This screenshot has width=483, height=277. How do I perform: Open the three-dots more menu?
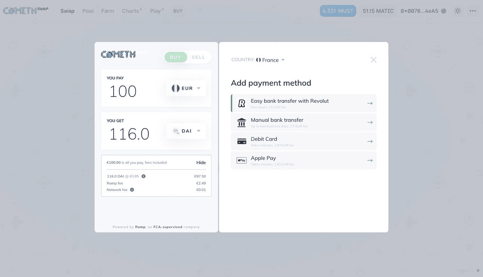click(x=473, y=11)
